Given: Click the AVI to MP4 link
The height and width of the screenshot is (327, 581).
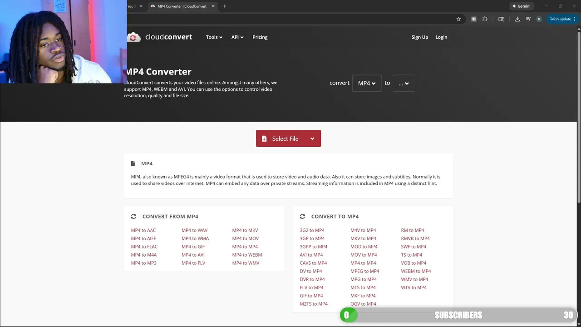Looking at the screenshot, I should point(311,255).
